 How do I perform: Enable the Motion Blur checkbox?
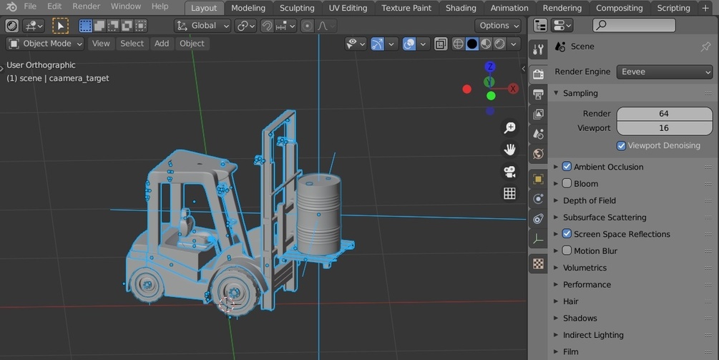coord(567,250)
